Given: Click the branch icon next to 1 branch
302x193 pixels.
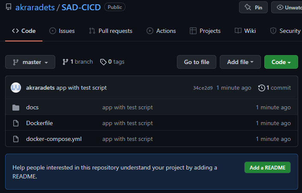Looking at the screenshot, I should point(66,62).
